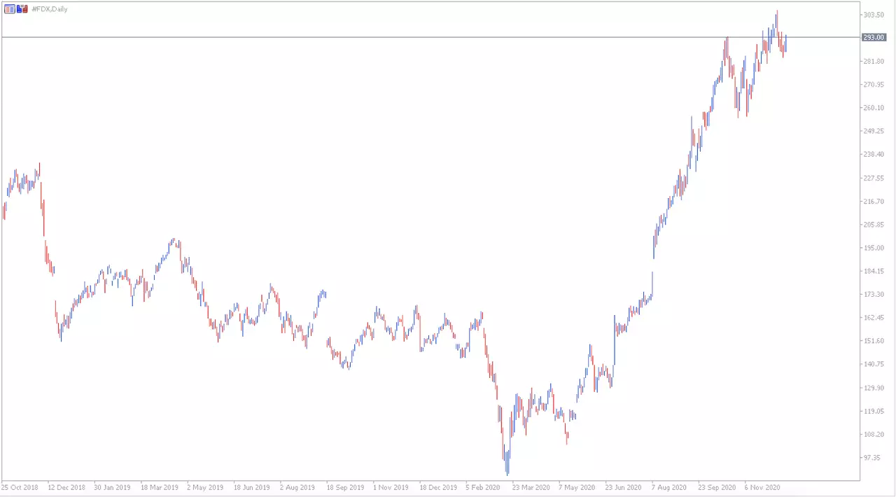Click the 140.75 price scale value

pyautogui.click(x=873, y=365)
